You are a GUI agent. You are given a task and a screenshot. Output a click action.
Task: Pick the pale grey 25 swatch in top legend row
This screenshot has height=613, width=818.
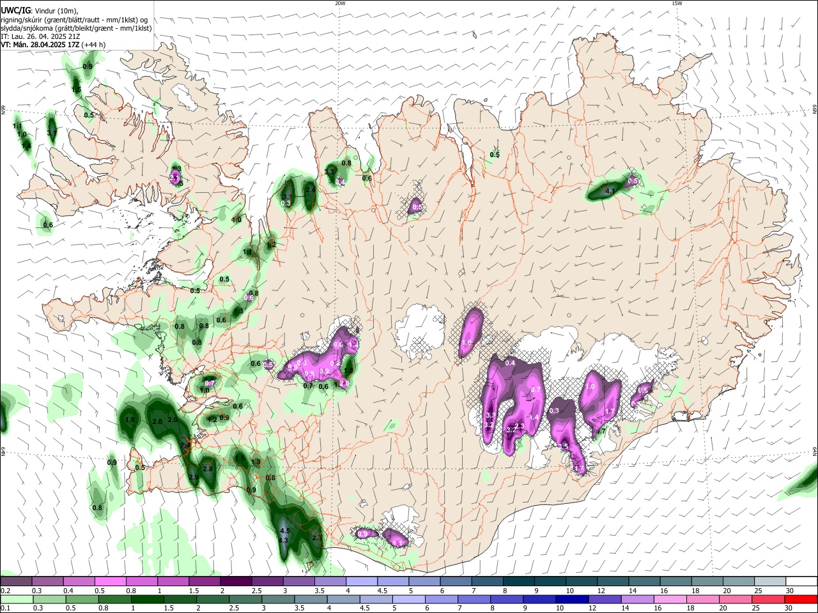[771, 582]
